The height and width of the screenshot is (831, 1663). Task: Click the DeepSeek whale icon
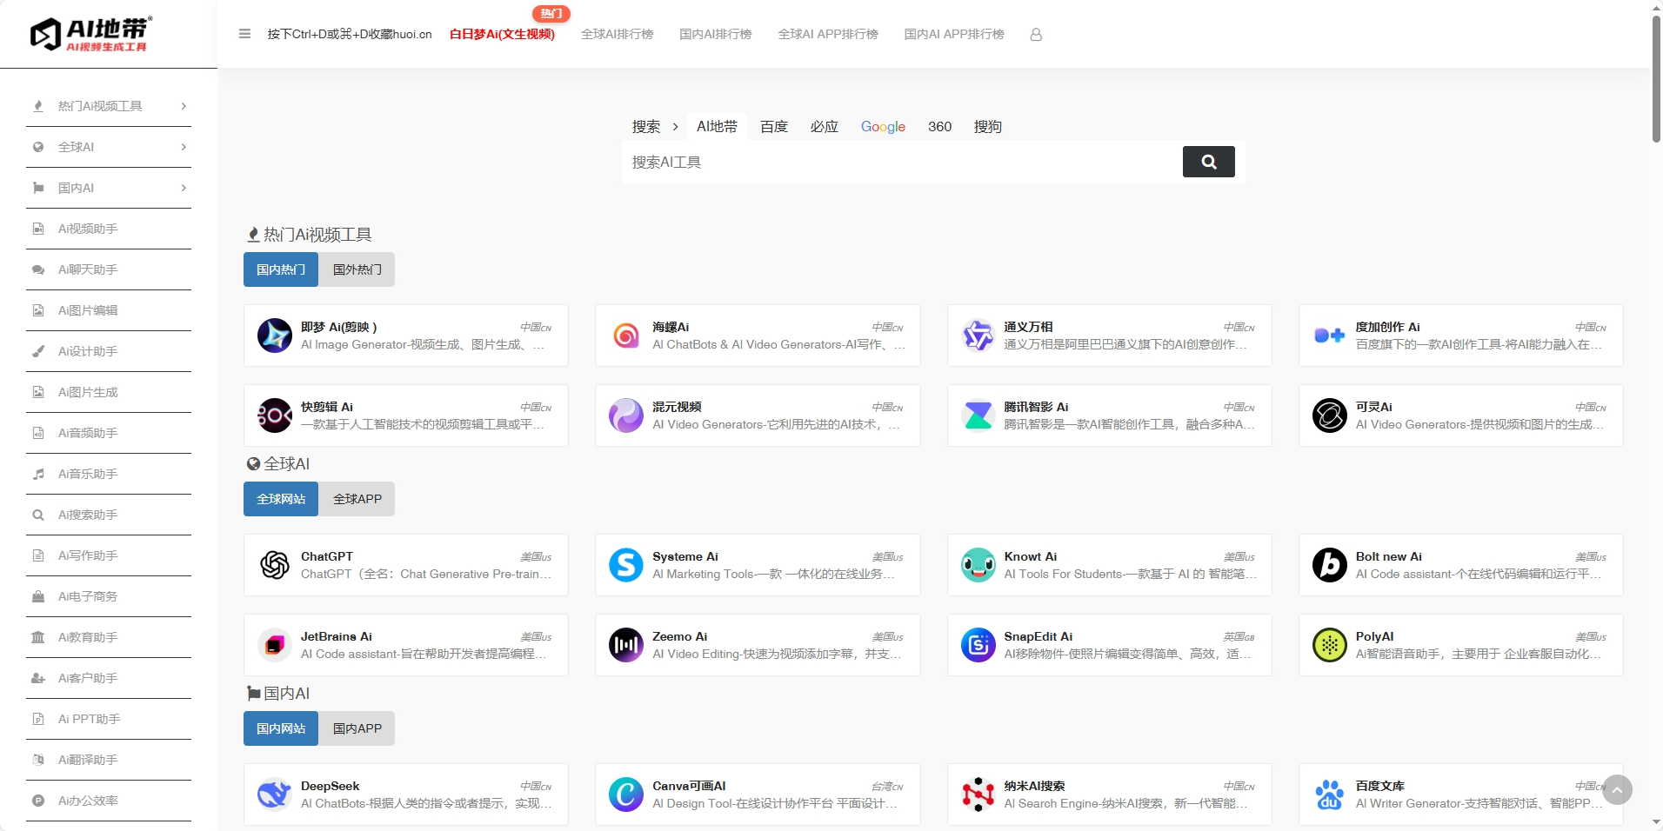click(x=275, y=794)
